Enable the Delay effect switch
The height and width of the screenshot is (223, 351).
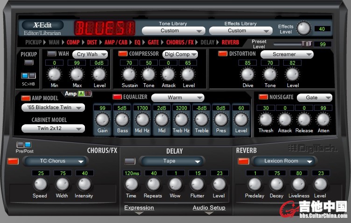pos(130,161)
